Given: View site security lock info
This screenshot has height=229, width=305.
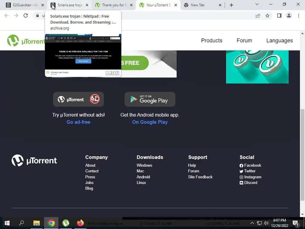Looking at the screenshot, I should [x=38, y=16].
